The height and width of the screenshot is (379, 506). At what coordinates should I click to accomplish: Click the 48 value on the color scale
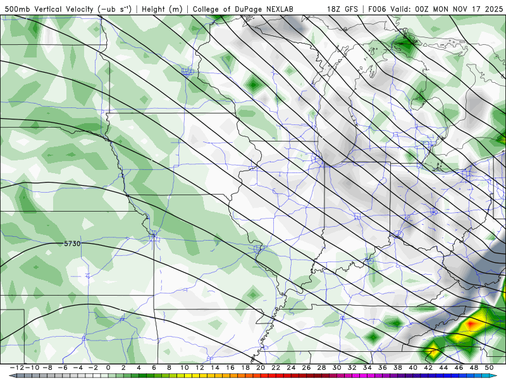474,368
